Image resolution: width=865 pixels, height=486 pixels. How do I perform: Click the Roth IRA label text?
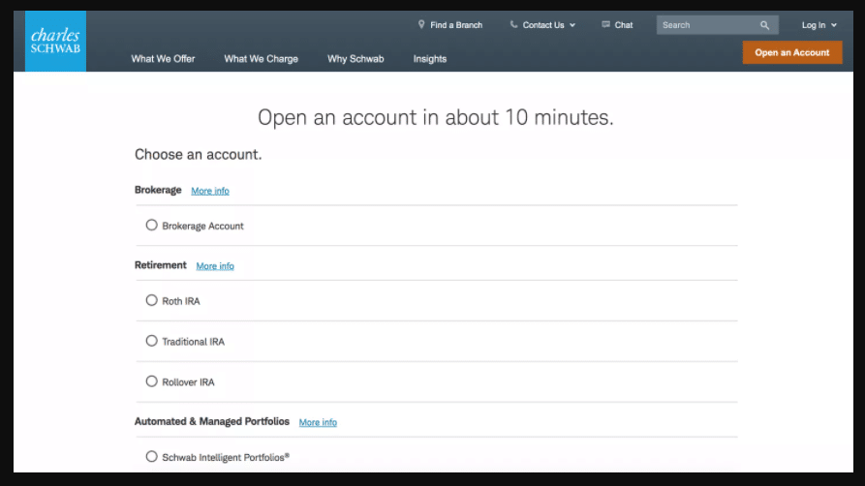181,301
